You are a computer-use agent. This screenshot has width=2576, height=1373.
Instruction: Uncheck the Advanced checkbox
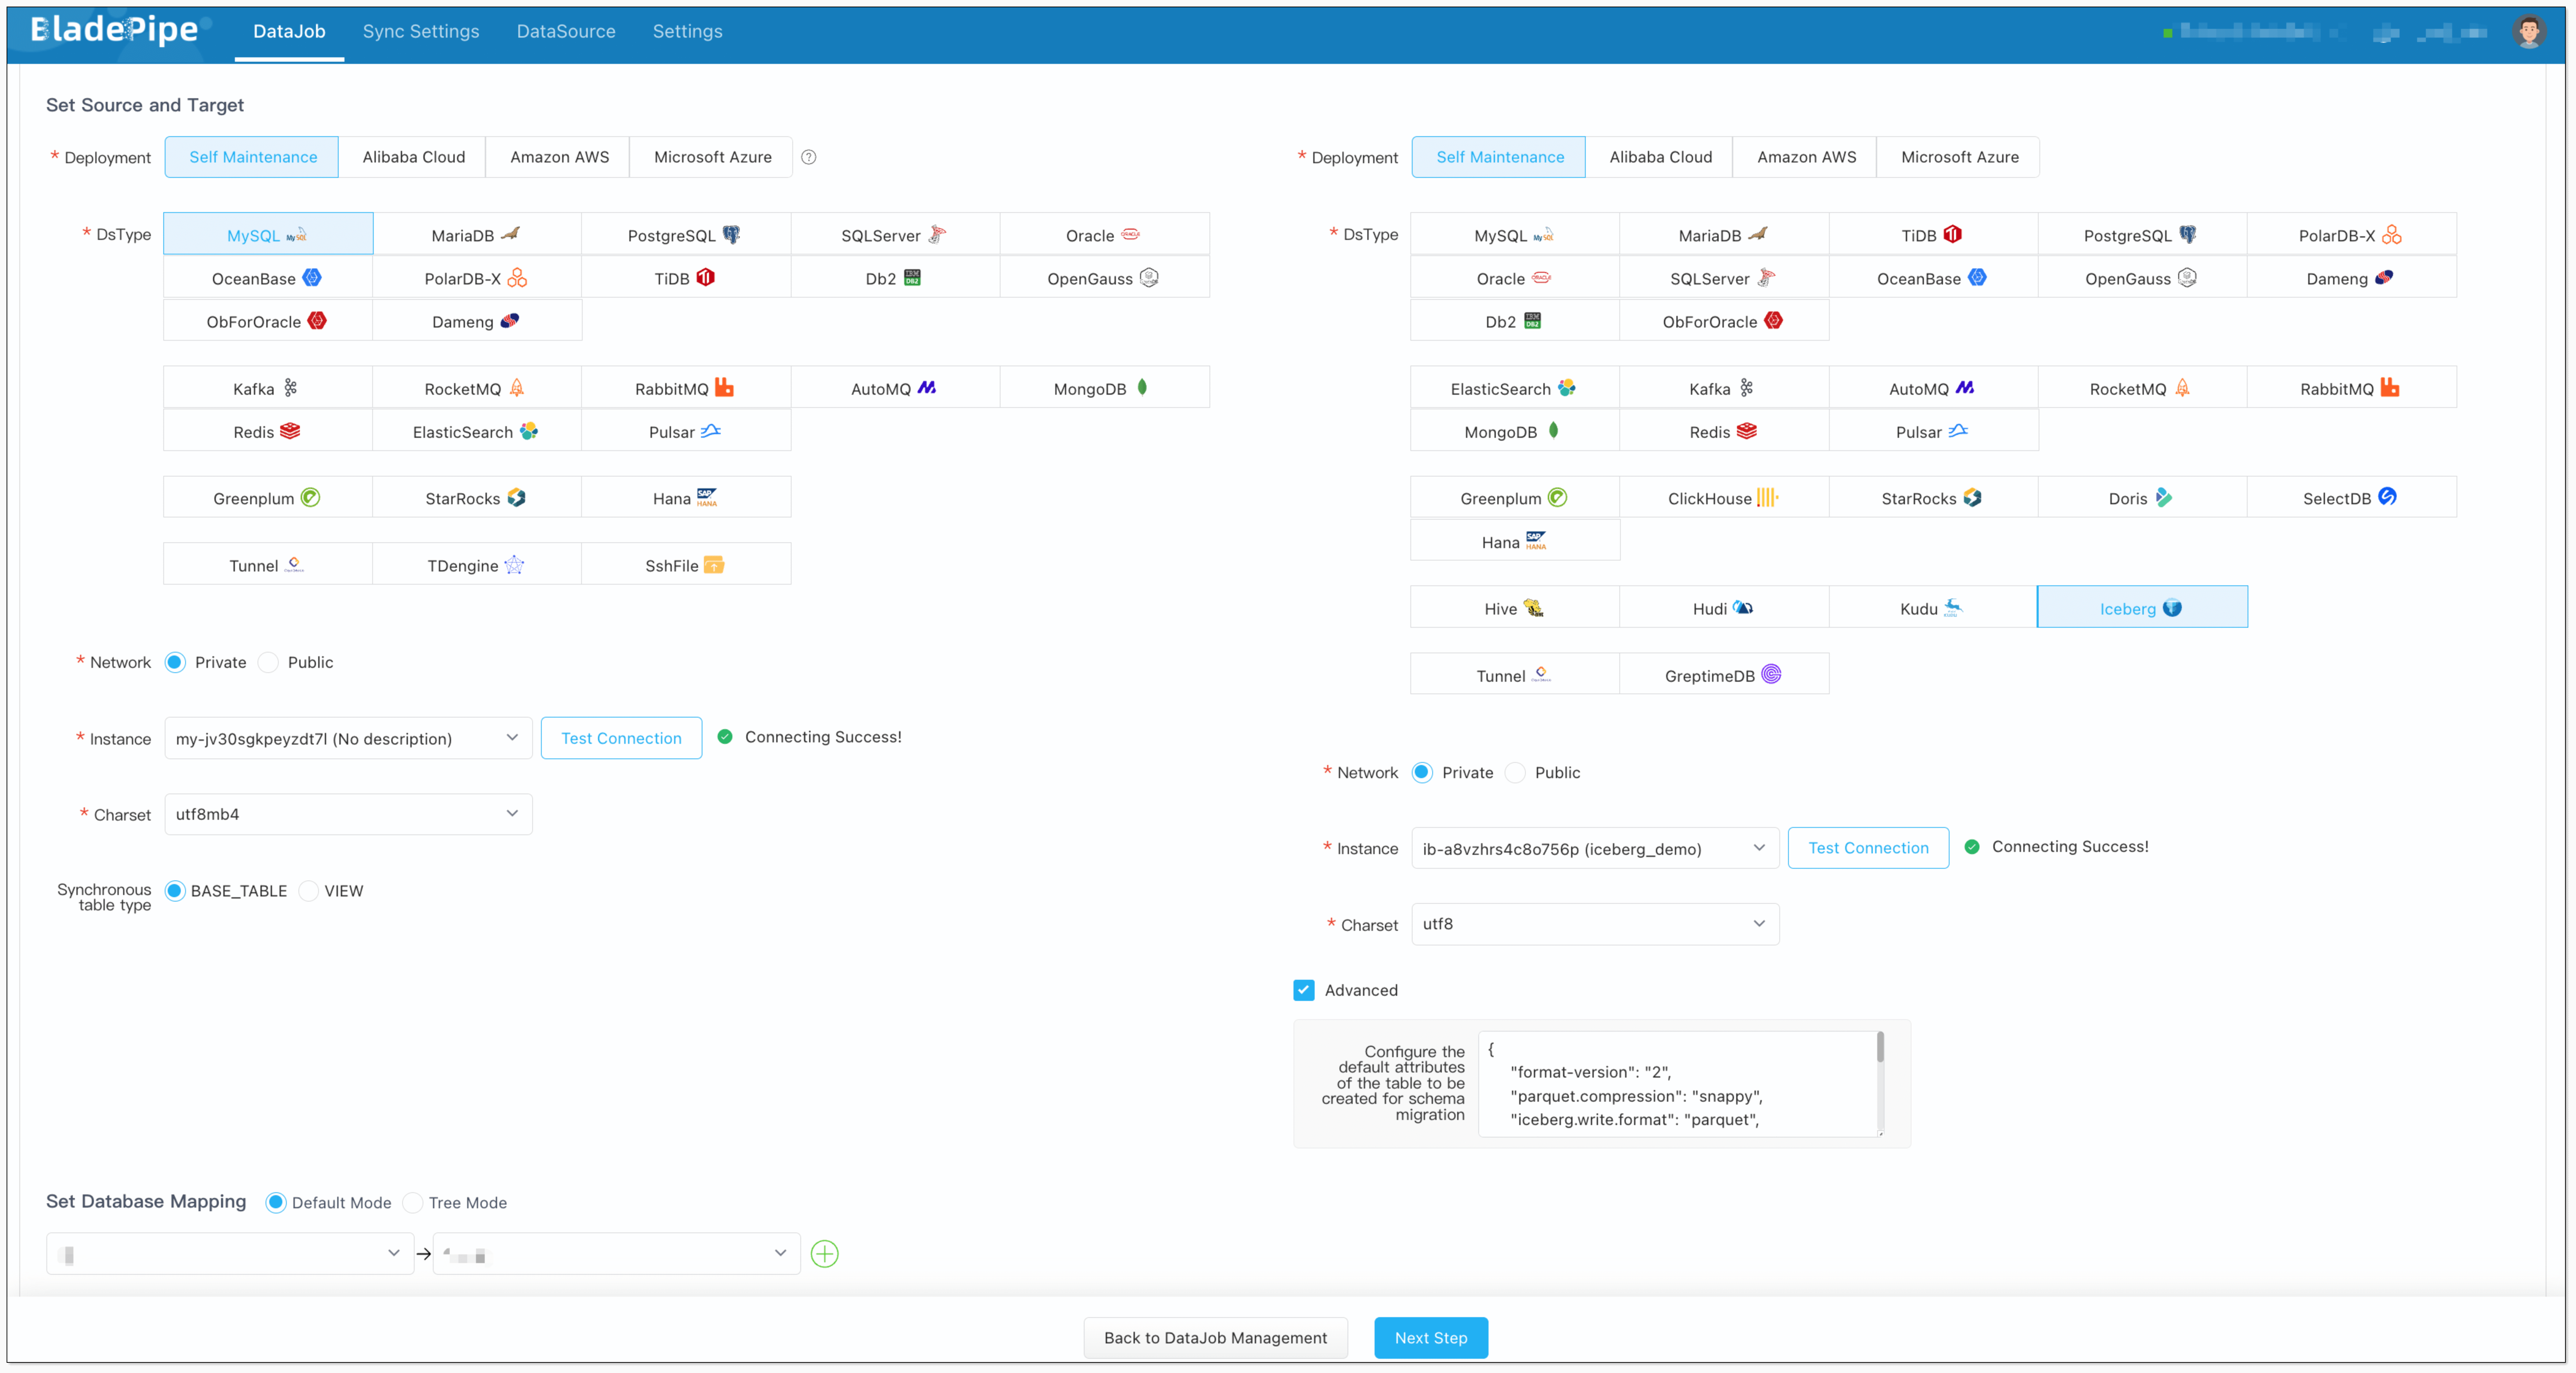pos(1304,990)
